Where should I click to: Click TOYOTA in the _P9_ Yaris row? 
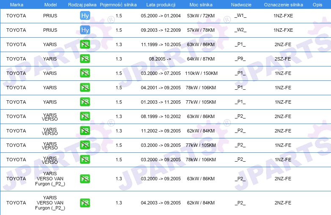[x=16, y=59]
